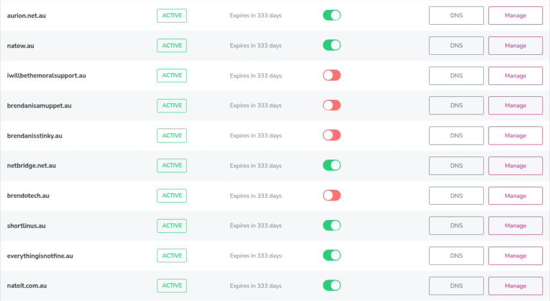
Task: Click Manage for nateit.com.au
Action: pyautogui.click(x=515, y=286)
